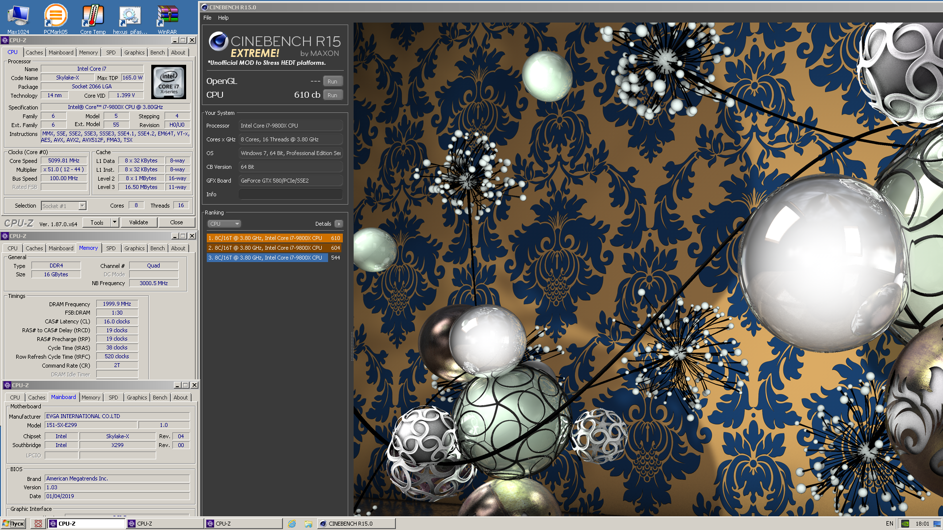
Task: Click the Intel Core i7 logo in CPU-Z
Action: 168,81
